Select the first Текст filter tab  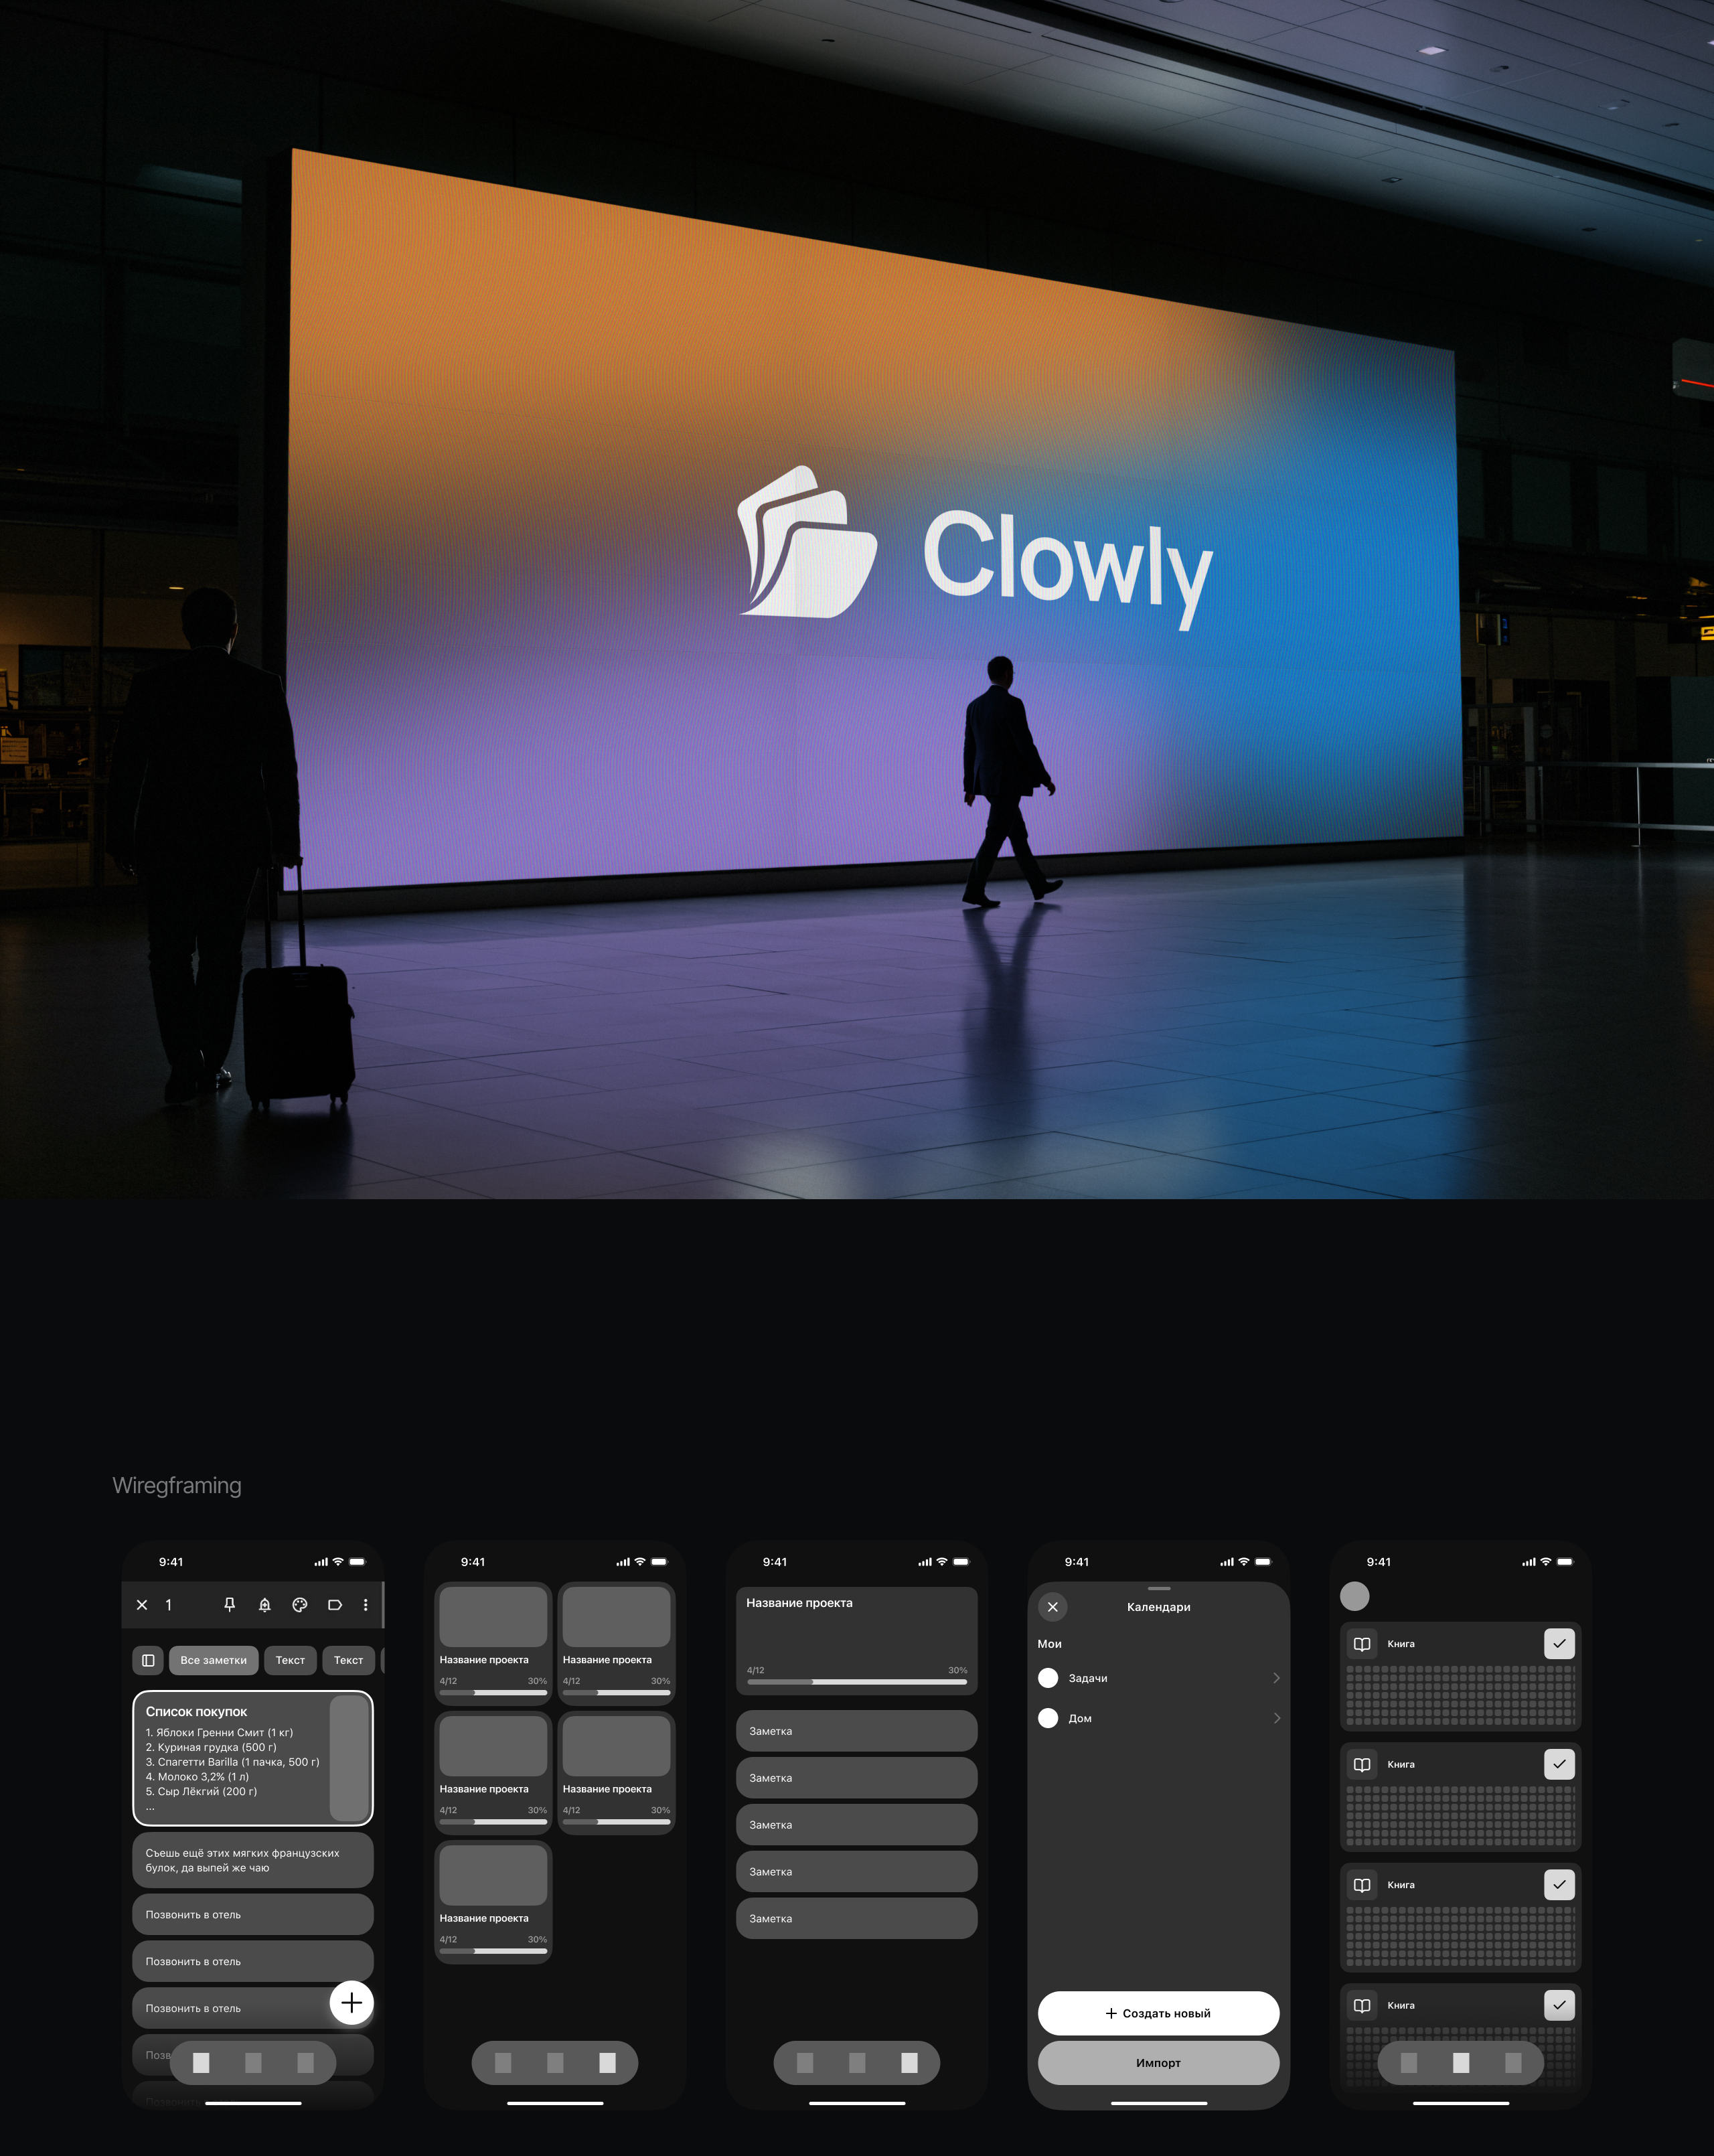point(290,1660)
